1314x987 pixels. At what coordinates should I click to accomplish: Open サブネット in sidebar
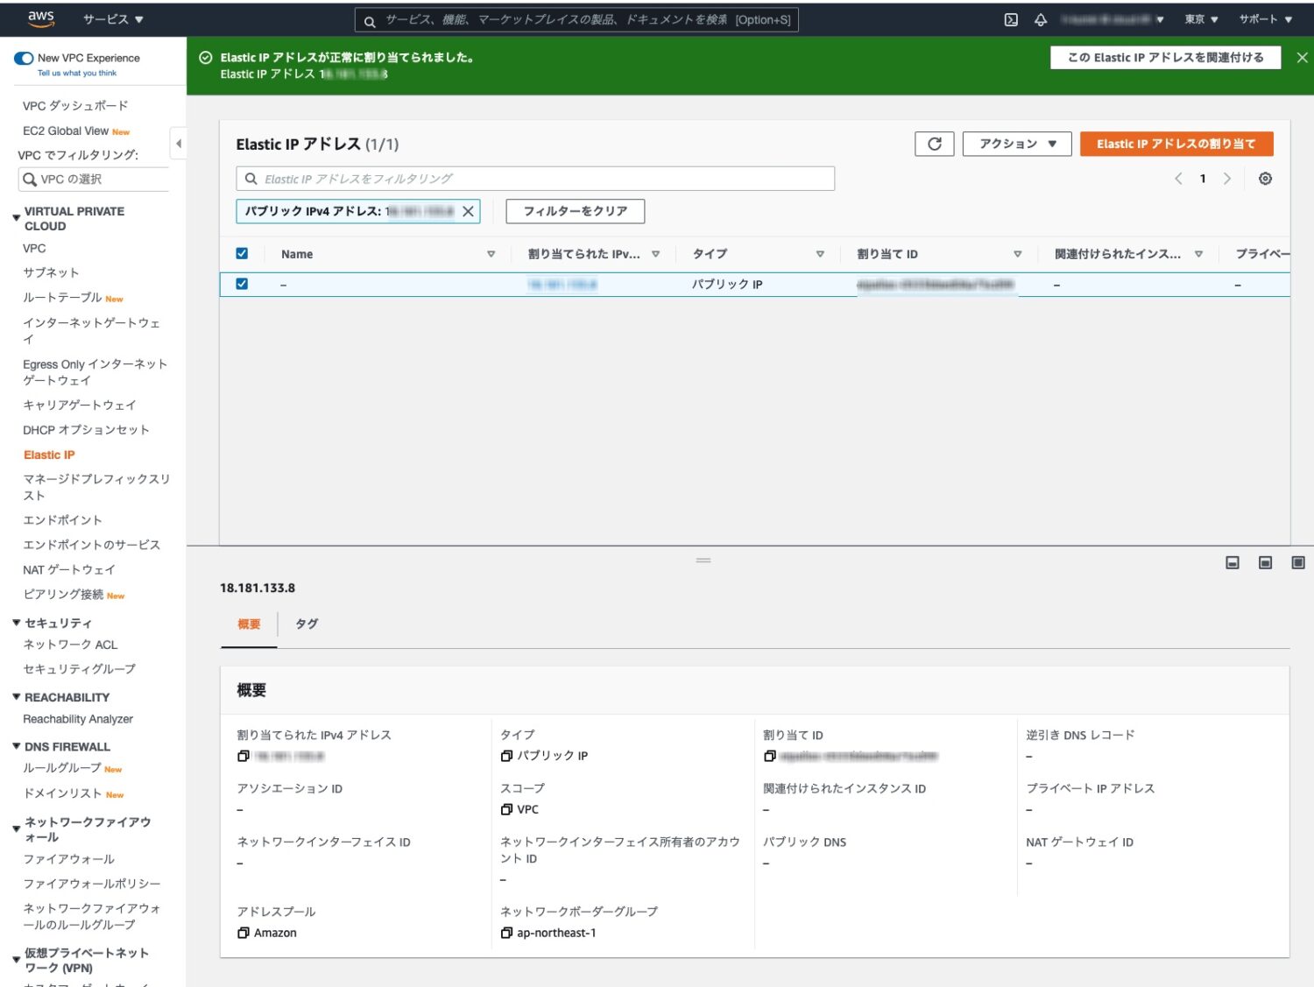click(x=51, y=272)
